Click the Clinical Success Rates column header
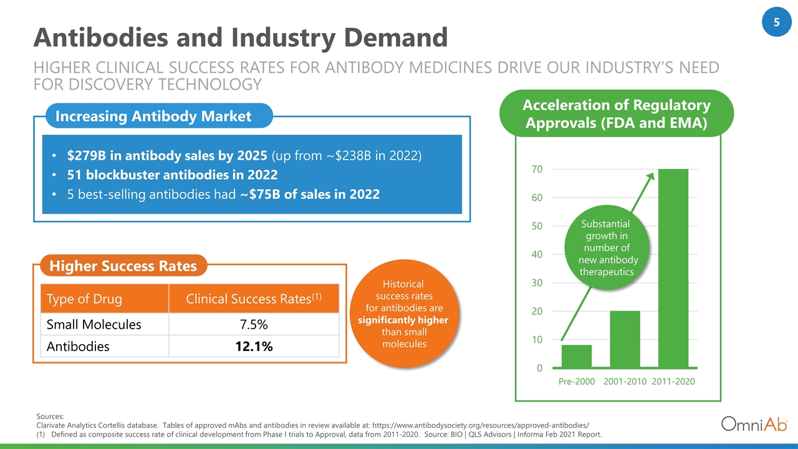Viewport: 798px width, 449px height. pyautogui.click(x=254, y=299)
